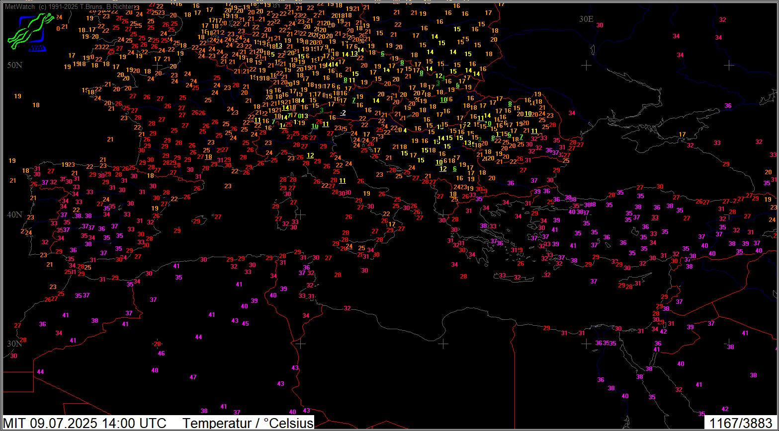Click the magenta 48 temperature reading
This screenshot has width=779, height=431.
(155, 370)
